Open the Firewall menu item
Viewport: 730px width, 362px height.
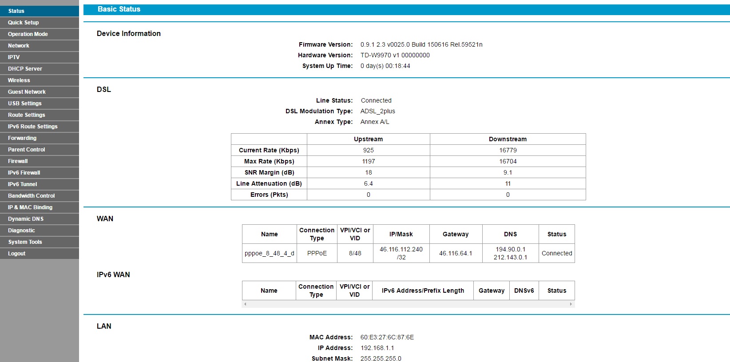coord(40,161)
